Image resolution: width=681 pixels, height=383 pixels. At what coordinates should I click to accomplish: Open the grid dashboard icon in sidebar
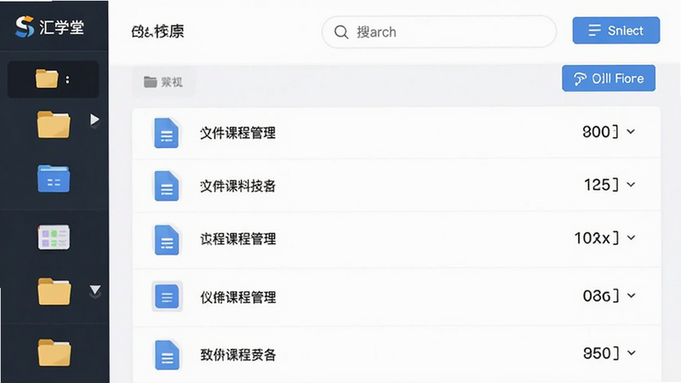pos(54,237)
